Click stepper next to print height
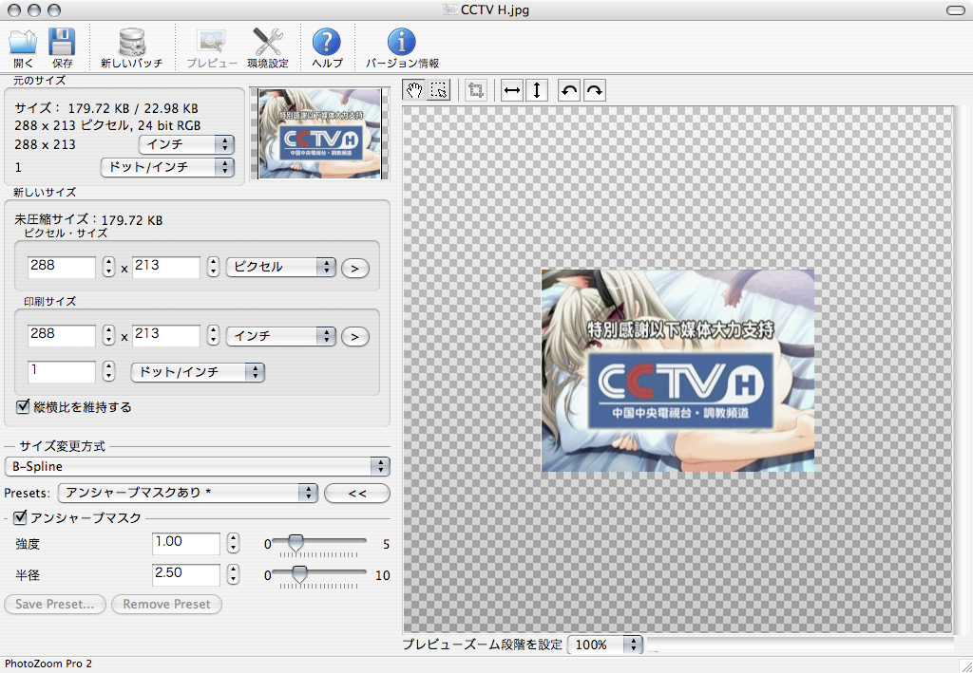Screen dimensions: 973x673 tap(213, 335)
